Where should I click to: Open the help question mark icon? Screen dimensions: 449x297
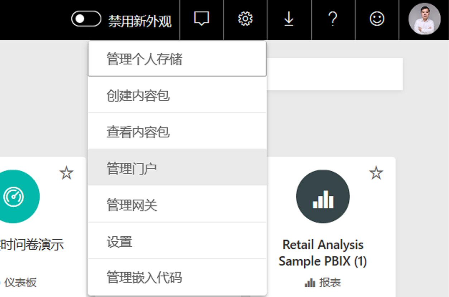pyautogui.click(x=333, y=19)
